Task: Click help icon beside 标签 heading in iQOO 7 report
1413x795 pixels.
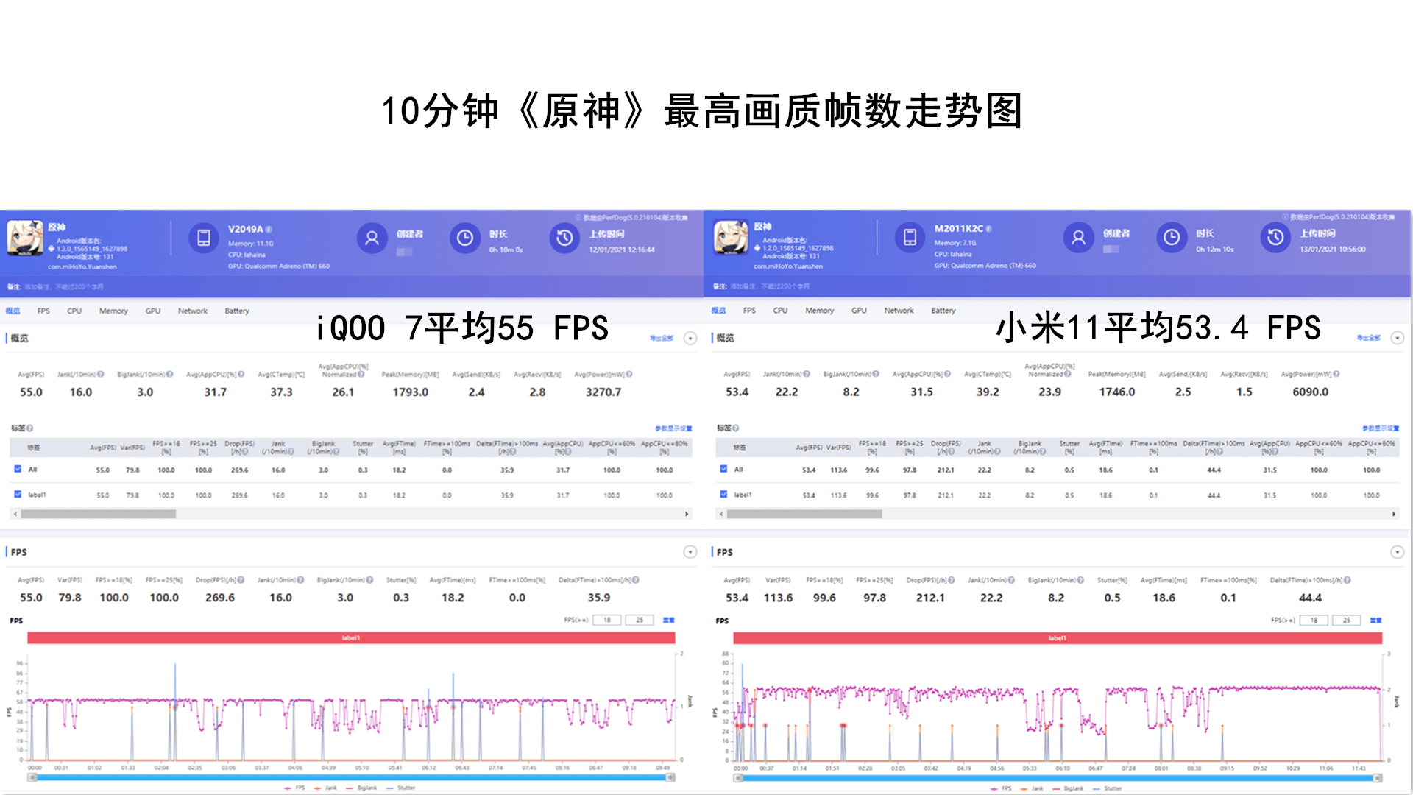Action: [29, 428]
